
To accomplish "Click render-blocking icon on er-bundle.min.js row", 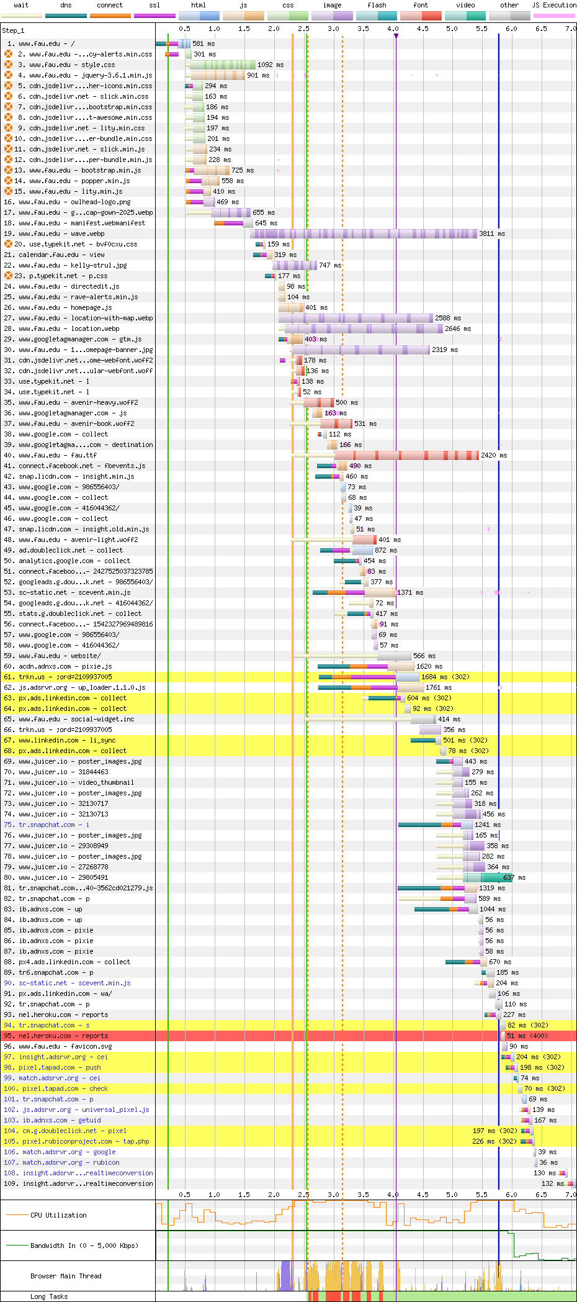I will tap(8, 138).
